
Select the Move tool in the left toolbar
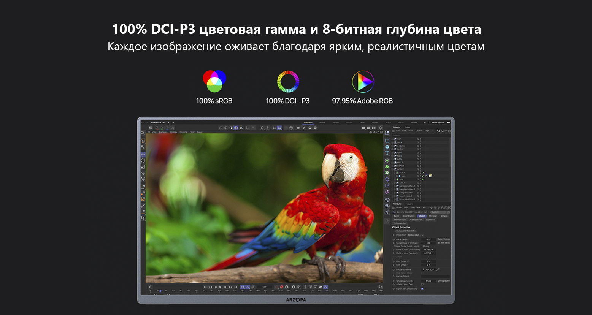coord(143,155)
